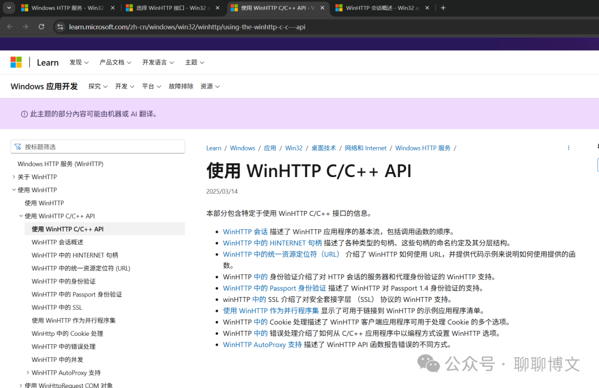
Task: Open Windows HTTP 服务 (WinHTTP) tree item
Action: 60,164
